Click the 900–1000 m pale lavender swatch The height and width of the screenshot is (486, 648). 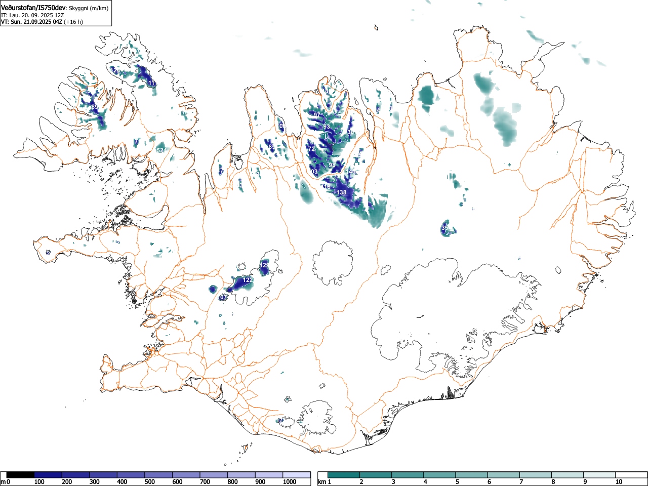click(x=269, y=475)
